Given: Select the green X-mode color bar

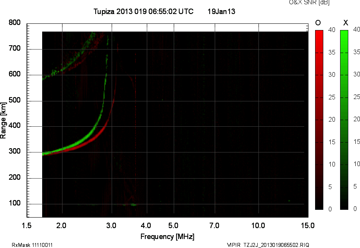Looking at the screenshot, I should pyautogui.click(x=344, y=120).
